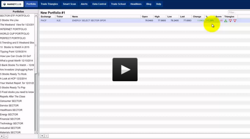This screenshot has width=250, height=139.
Task: Go to the Alerts tab
Action: pyautogui.click(x=84, y=4)
